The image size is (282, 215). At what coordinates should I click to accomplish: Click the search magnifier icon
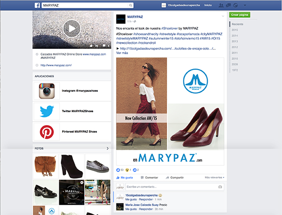click(x=131, y=5)
